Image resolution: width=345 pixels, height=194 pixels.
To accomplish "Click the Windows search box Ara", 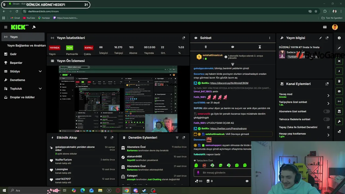I will (34, 190).
